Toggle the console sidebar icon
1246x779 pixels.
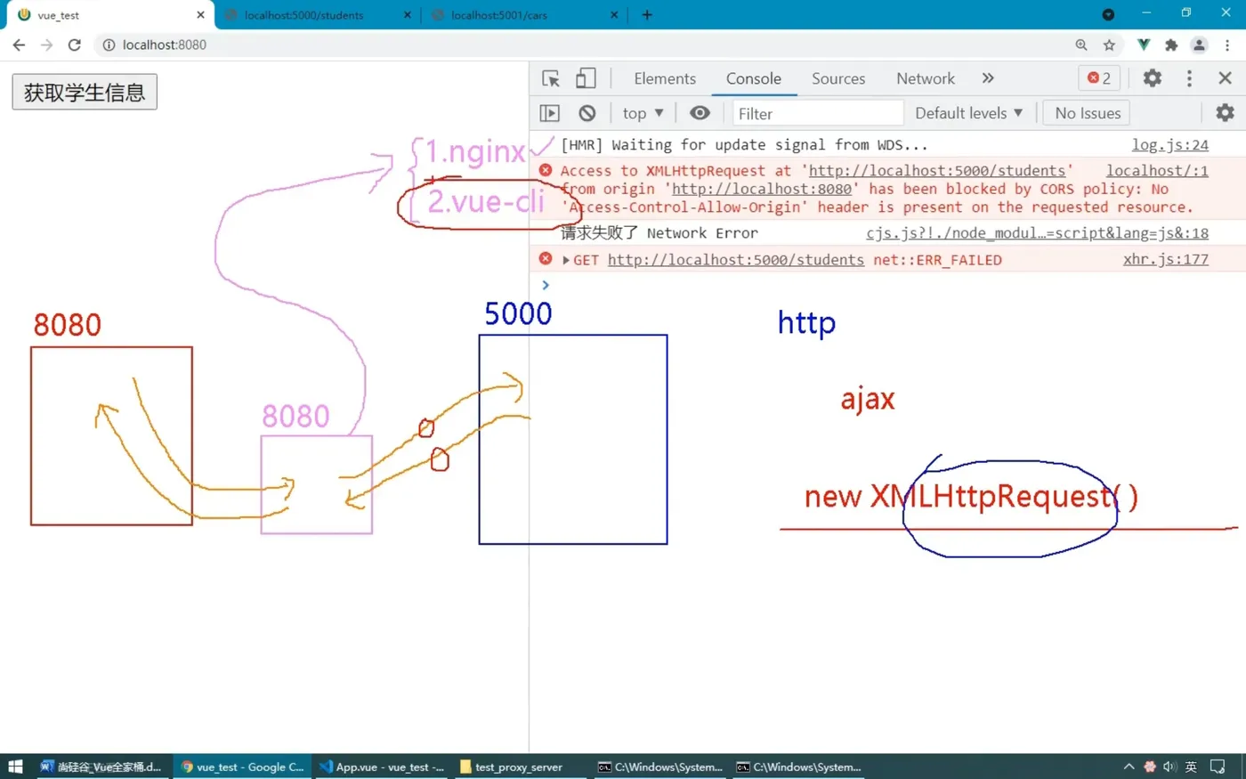(x=550, y=113)
